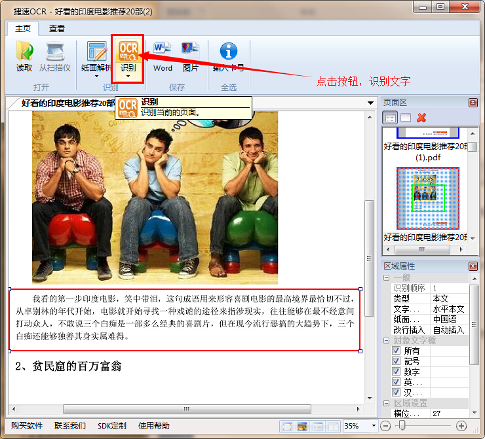Click the zoom slider handle
The image size is (485, 439).
tap(402, 425)
